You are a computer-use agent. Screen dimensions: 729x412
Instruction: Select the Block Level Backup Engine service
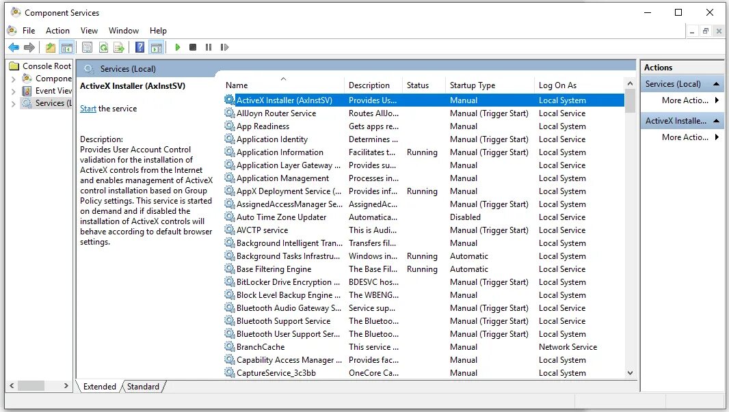[423, 295]
